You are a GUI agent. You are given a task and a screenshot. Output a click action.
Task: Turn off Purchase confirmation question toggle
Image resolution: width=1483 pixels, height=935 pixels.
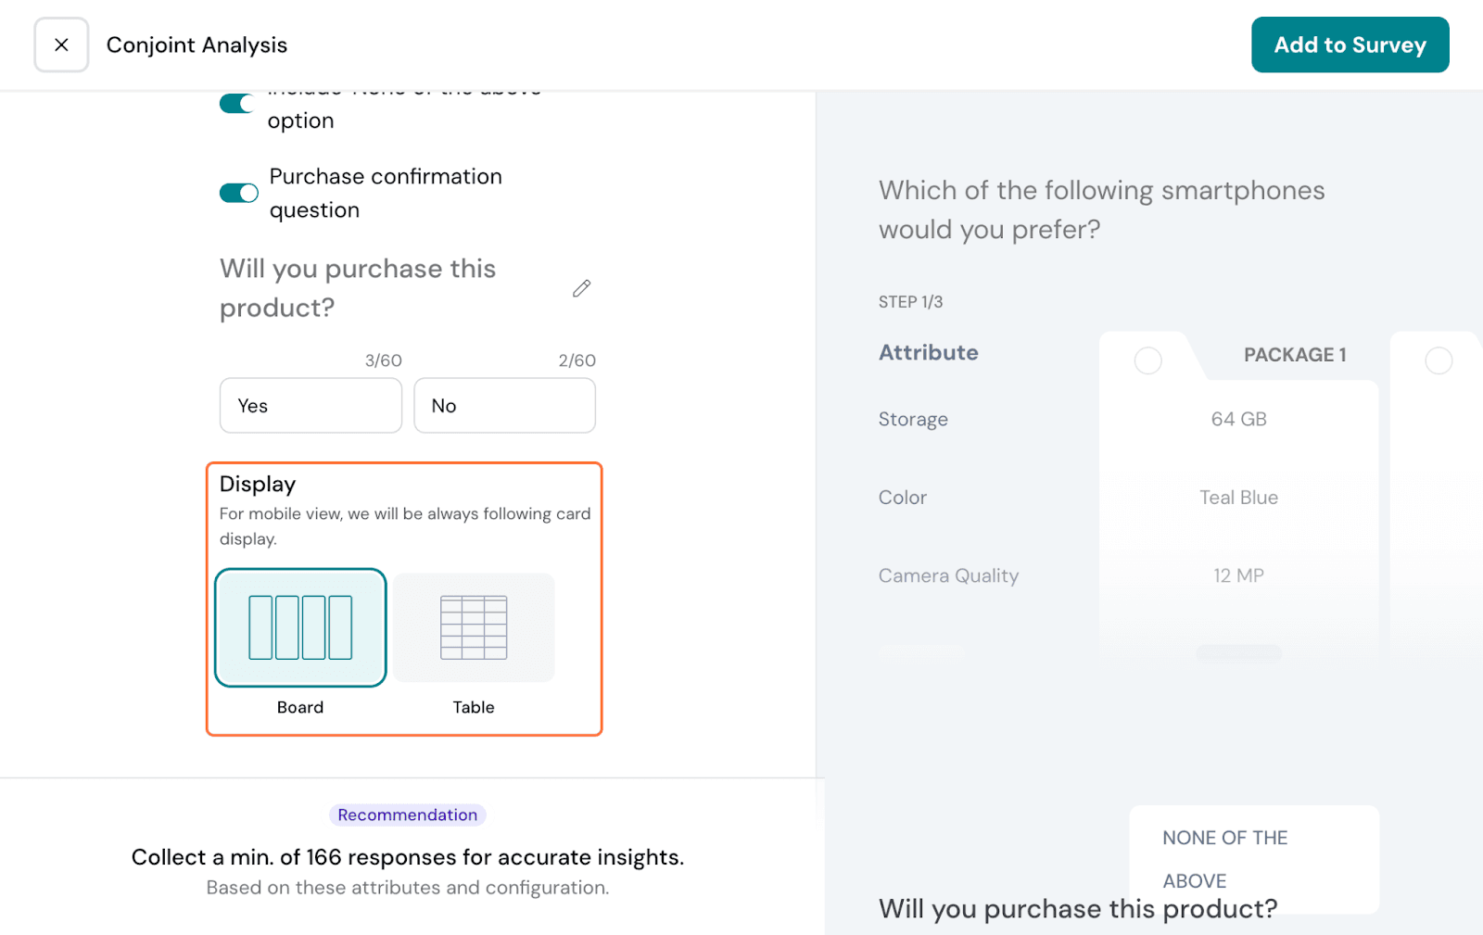tap(239, 193)
